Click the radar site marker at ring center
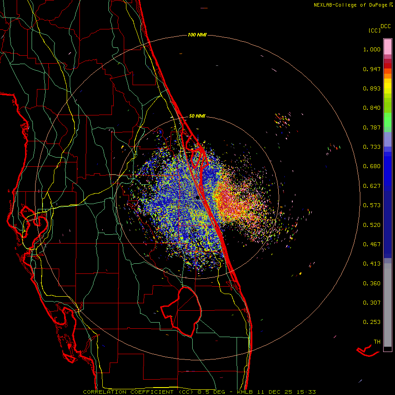Viewport: 395px width, 395px height. tap(198, 197)
